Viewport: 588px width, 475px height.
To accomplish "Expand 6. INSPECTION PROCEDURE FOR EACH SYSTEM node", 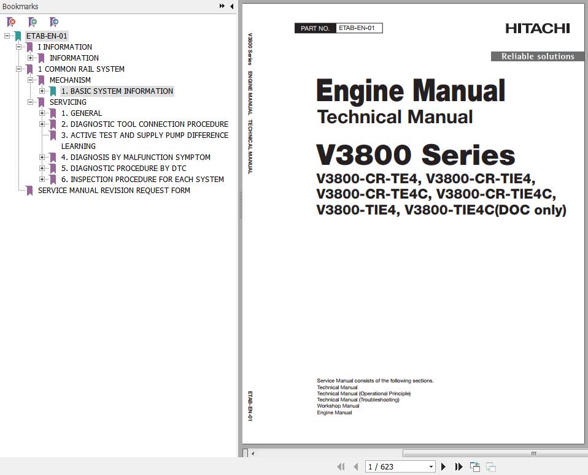I will pyautogui.click(x=42, y=180).
